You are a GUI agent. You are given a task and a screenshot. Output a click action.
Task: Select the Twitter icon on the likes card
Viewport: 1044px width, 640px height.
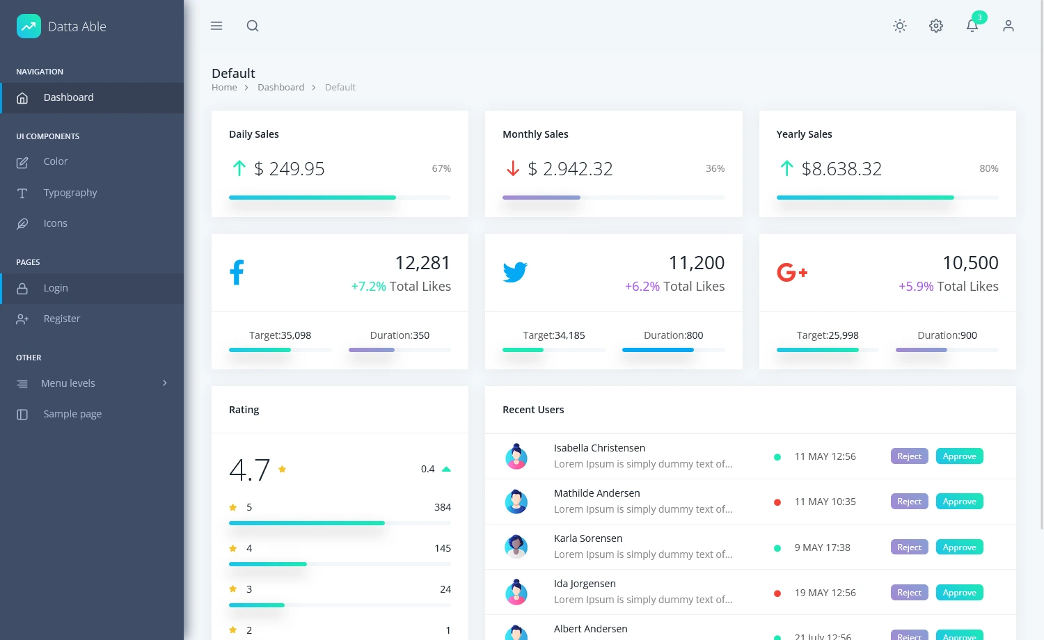coord(515,271)
